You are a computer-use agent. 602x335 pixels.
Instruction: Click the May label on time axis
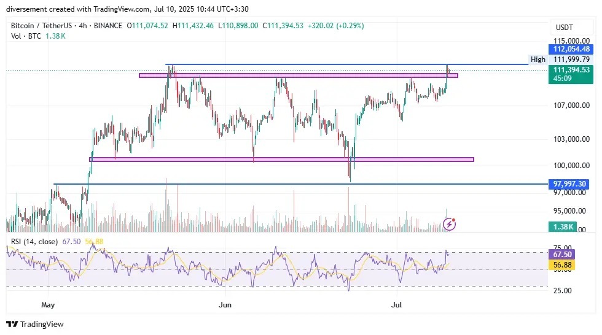pos(48,304)
